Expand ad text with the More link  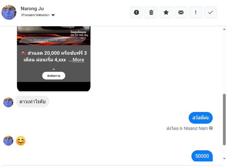[78, 60]
